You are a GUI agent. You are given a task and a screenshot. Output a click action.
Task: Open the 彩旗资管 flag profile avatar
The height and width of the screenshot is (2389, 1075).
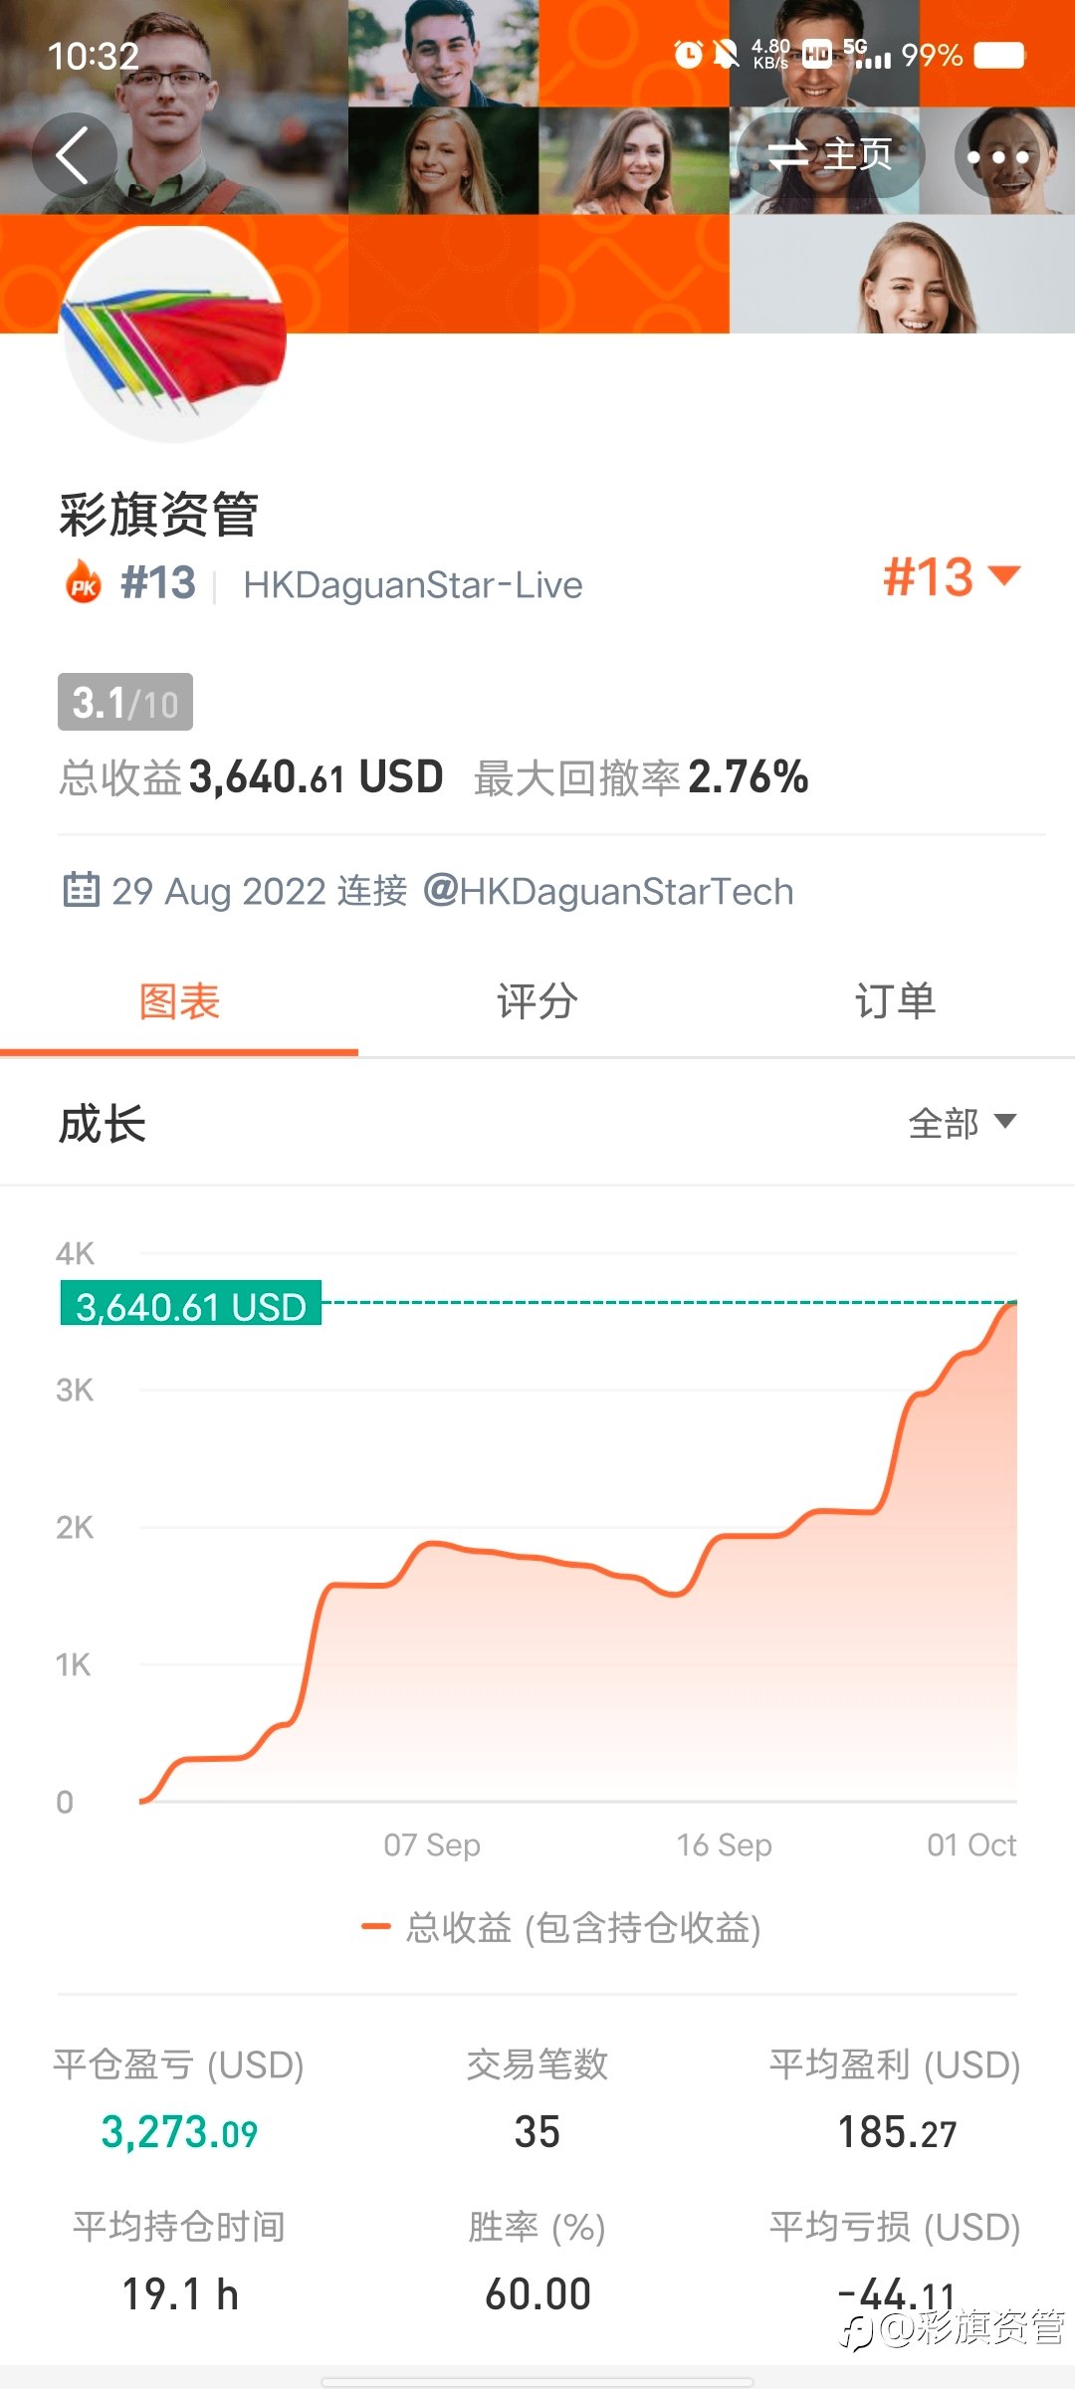point(174,333)
